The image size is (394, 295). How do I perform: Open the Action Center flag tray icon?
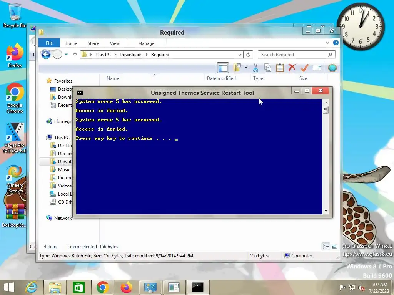pos(342,288)
